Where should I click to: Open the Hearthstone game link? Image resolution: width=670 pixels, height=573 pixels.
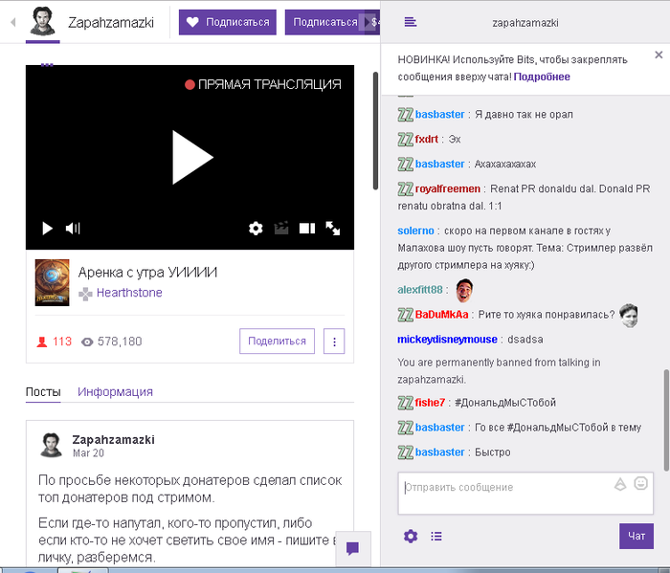[x=129, y=293]
